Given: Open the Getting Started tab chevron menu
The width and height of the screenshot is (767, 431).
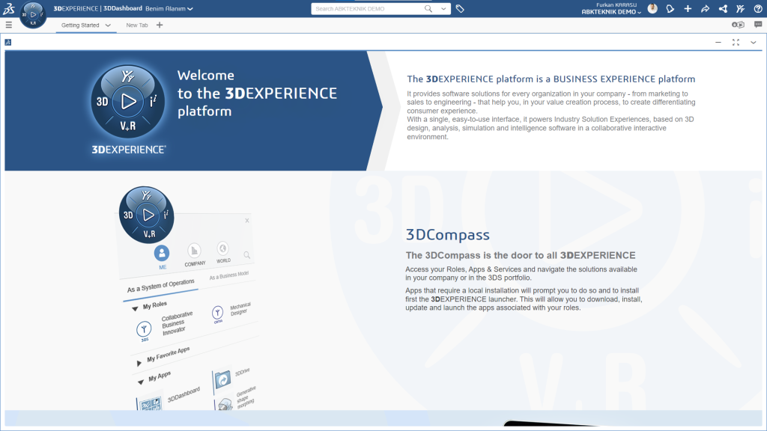Looking at the screenshot, I should click(x=109, y=25).
